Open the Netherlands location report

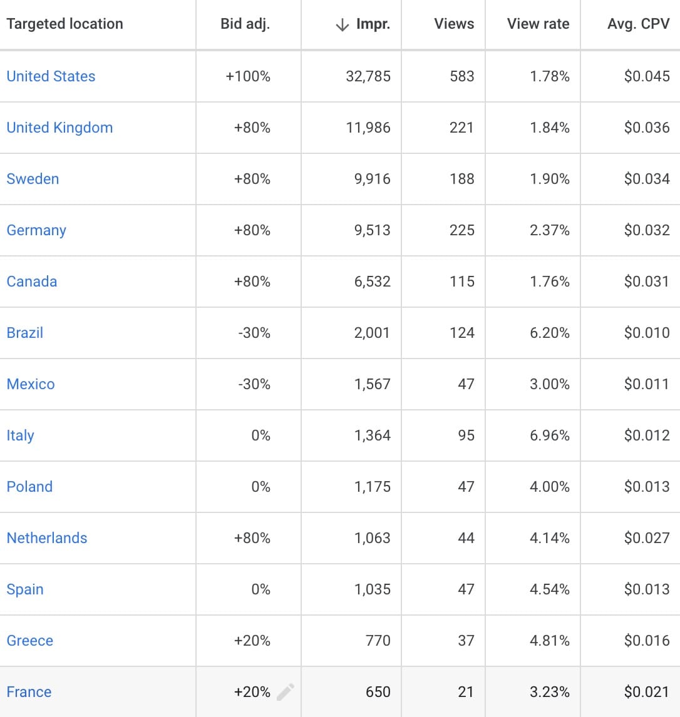click(47, 538)
